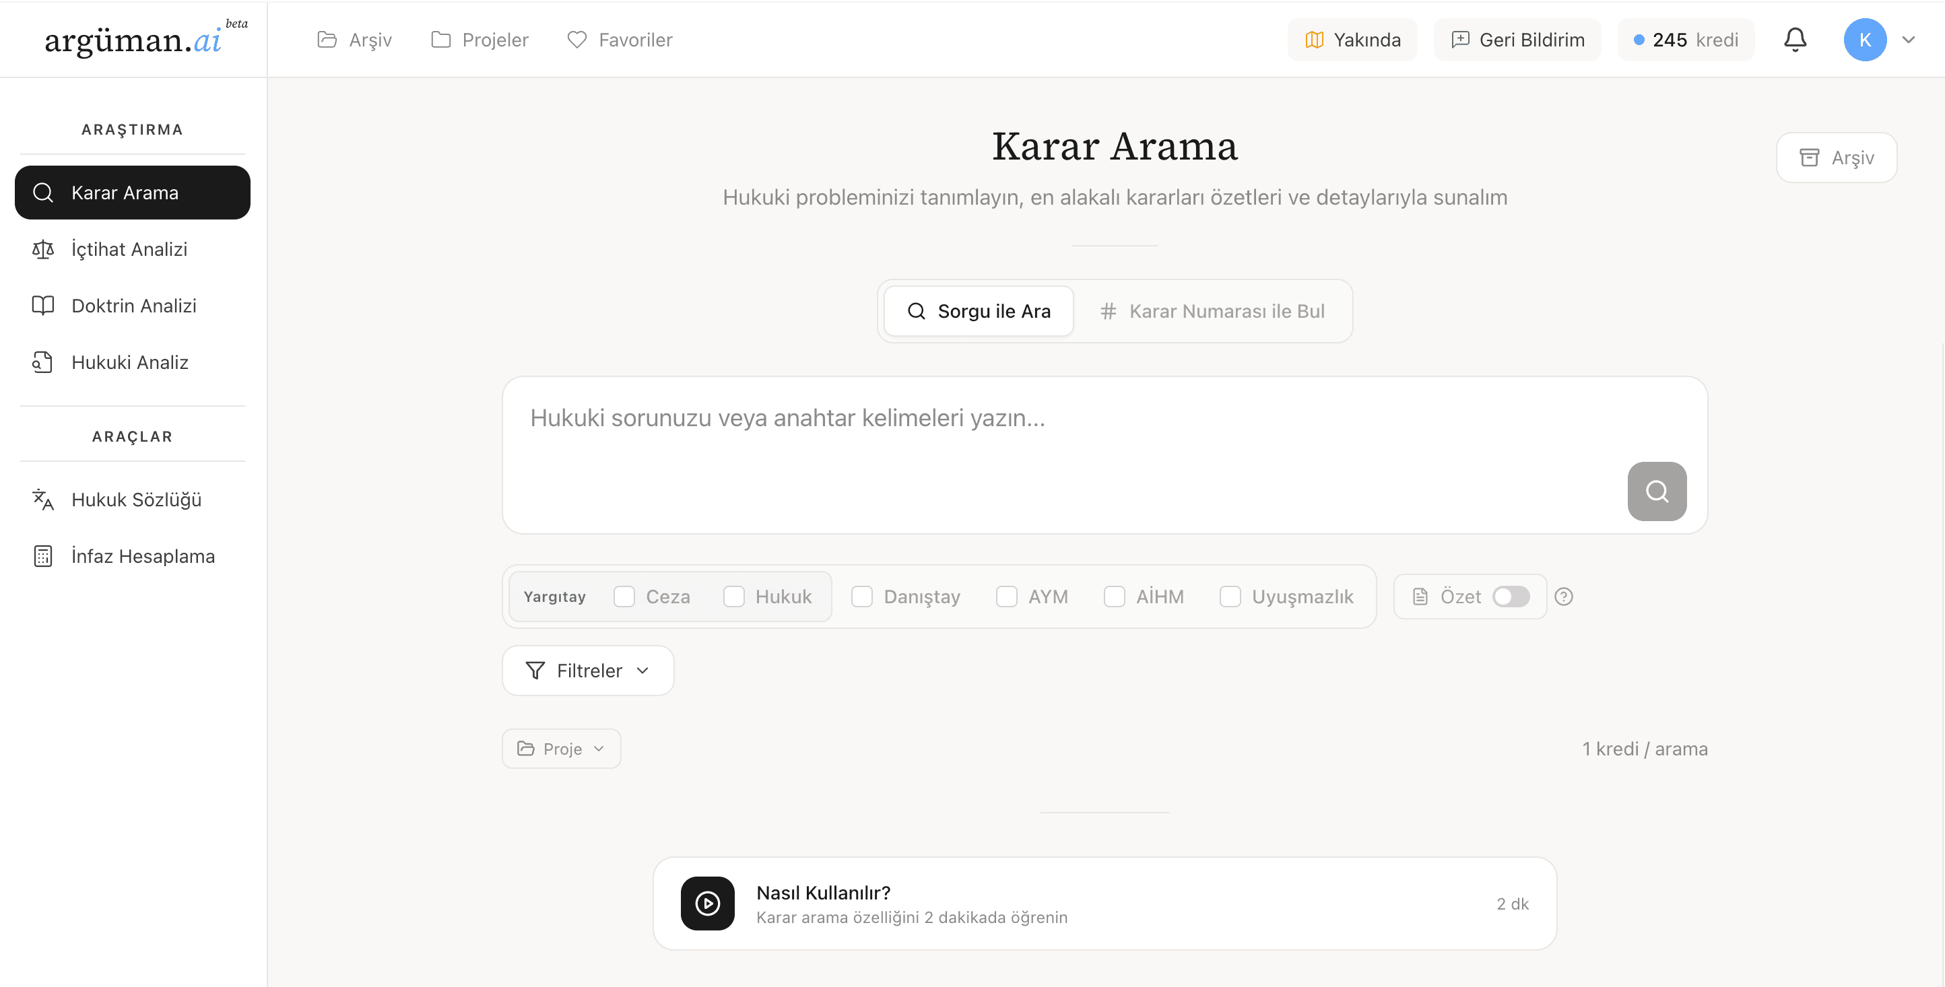This screenshot has height=987, width=1945.
Task: Open Geri Bildirim feedback button
Action: pyautogui.click(x=1517, y=39)
